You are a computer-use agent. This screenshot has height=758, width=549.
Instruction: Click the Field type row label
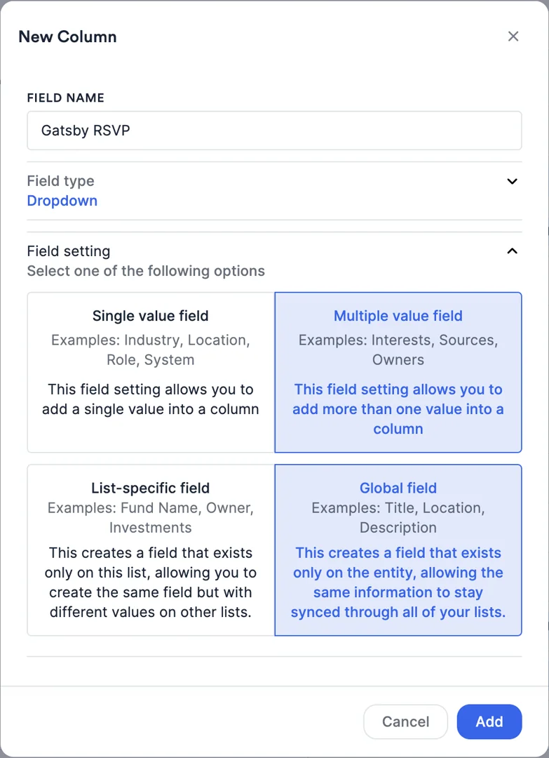pyautogui.click(x=60, y=180)
